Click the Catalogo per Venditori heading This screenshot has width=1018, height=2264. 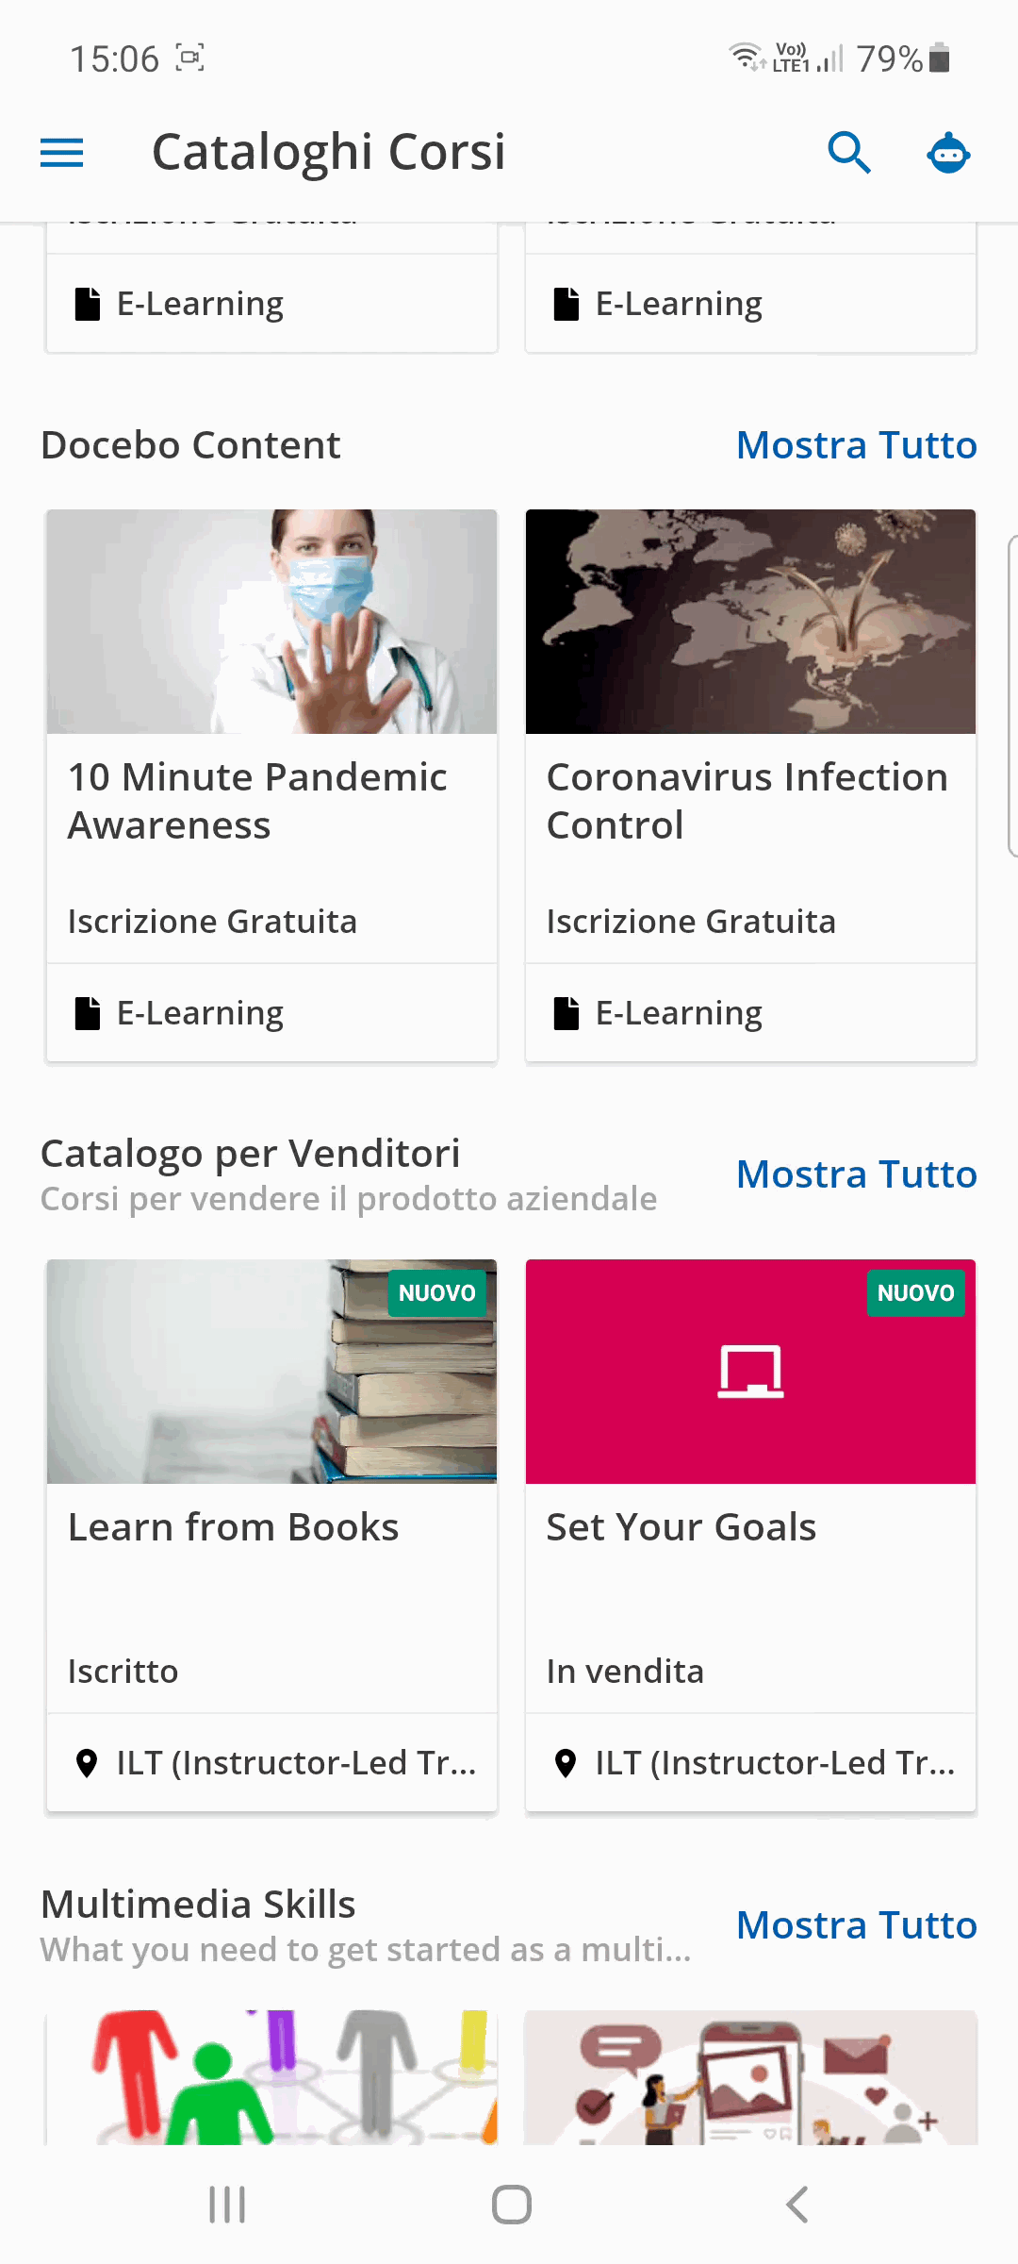[x=251, y=1154]
